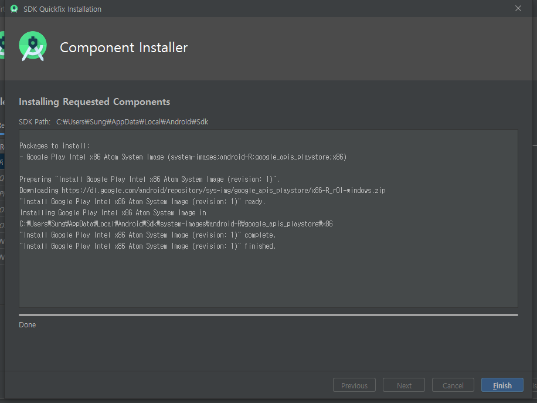This screenshot has width=537, height=403.
Task: Click the 'Component Installer' title
Action: (124, 48)
